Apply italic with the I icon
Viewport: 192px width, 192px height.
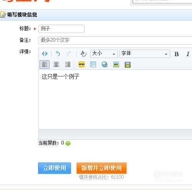(x=188, y=54)
